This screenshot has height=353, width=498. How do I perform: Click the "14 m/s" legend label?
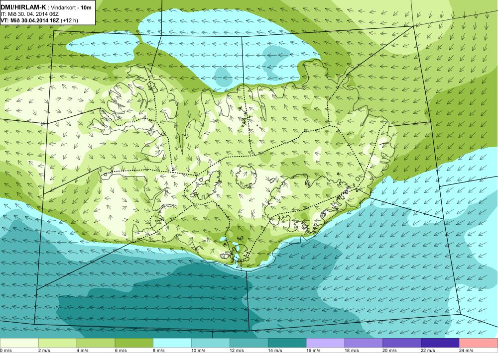point(275,351)
